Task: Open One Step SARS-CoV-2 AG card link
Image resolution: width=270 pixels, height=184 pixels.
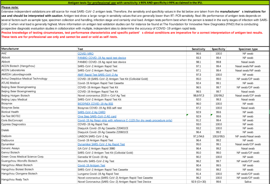Action: pos(97,116)
